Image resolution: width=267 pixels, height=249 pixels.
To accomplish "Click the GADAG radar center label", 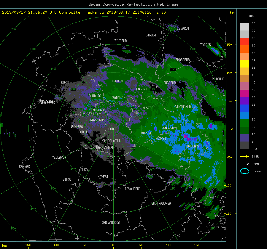I will pyautogui.click(x=113, y=129).
